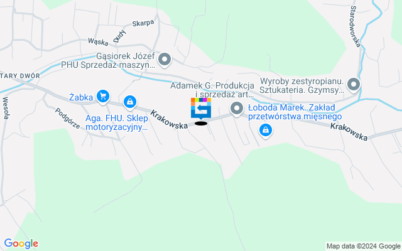Select the Podgórze street label
This screenshot has width=402, height=251.
pos(68,118)
